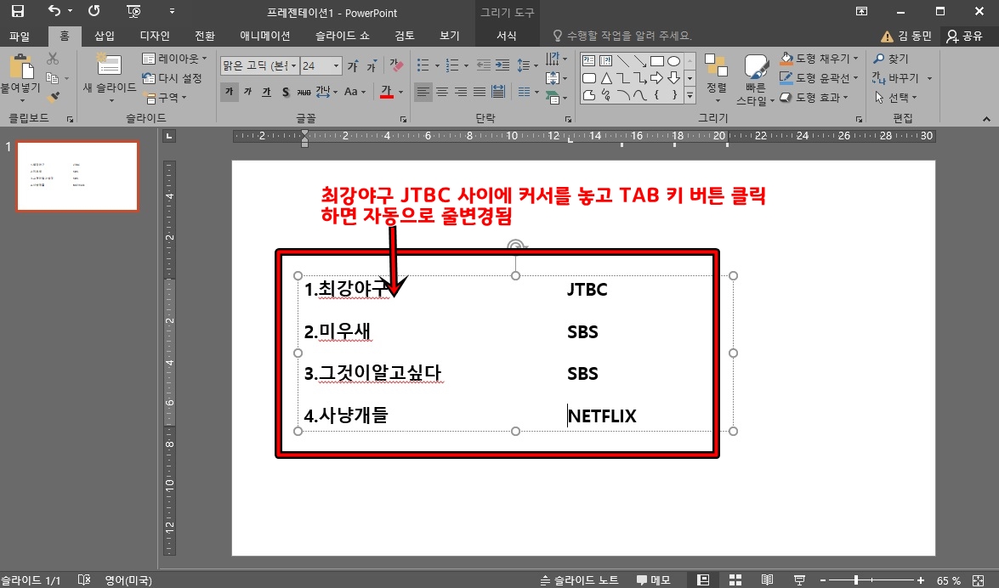Open 도형 윤곽선 shape outline dropdown
The height and width of the screenshot is (588, 999).
tap(820, 77)
